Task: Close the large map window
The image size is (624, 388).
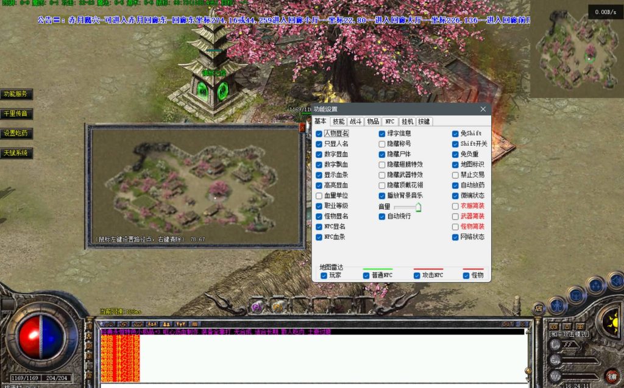Action: coord(302,127)
